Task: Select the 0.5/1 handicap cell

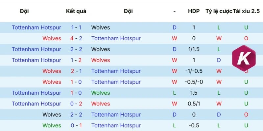Action: click(194, 104)
